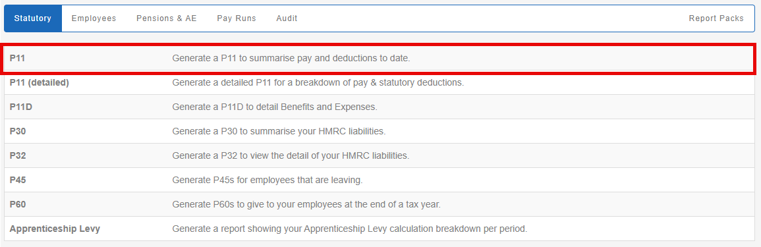Open Report Packs on the right
Screen dimensions: 761x247
pyautogui.click(x=716, y=18)
